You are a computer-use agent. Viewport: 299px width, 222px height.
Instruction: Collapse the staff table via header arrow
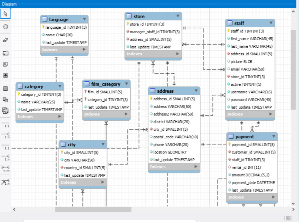click(x=270, y=23)
